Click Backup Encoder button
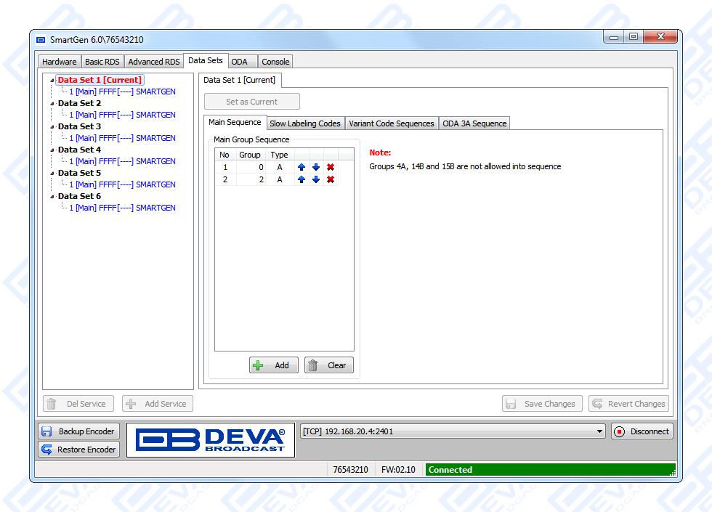 pos(78,431)
